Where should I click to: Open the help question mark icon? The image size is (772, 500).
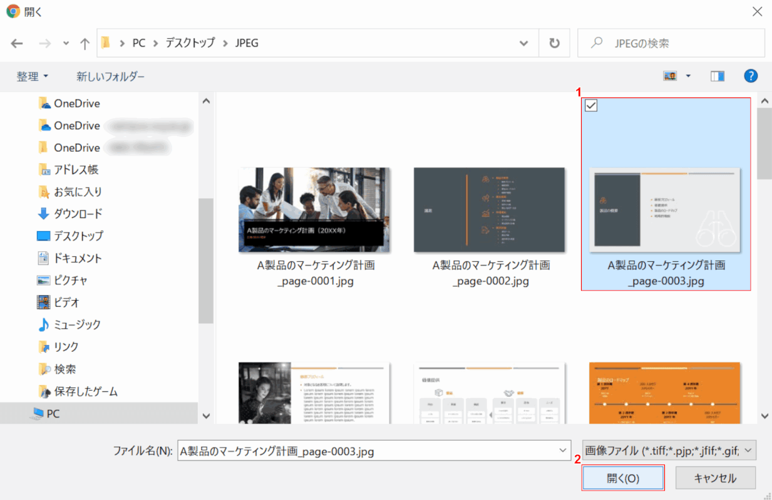751,76
